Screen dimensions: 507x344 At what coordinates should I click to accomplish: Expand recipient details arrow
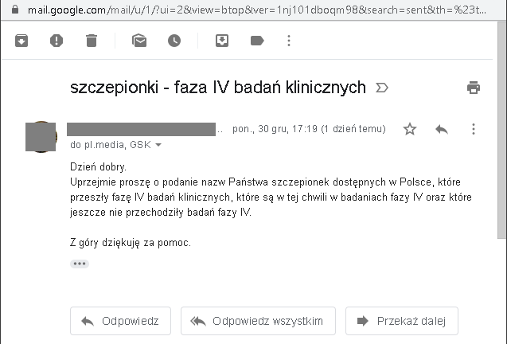pyautogui.click(x=158, y=146)
